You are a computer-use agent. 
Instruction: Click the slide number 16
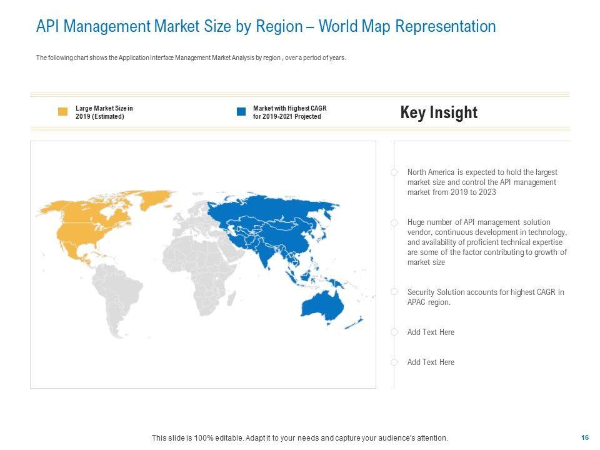coord(585,437)
